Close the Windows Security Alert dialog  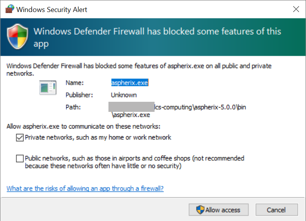click(296, 9)
